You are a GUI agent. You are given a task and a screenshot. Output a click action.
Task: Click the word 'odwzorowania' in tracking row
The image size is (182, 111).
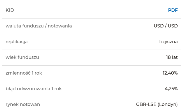pyautogui.click(x=33, y=89)
